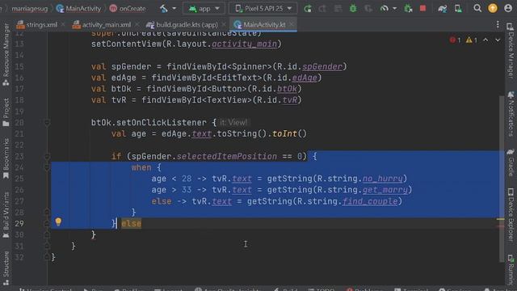
Task: Collapse the setOnClickListener block on line 20
Action: tap(47, 123)
